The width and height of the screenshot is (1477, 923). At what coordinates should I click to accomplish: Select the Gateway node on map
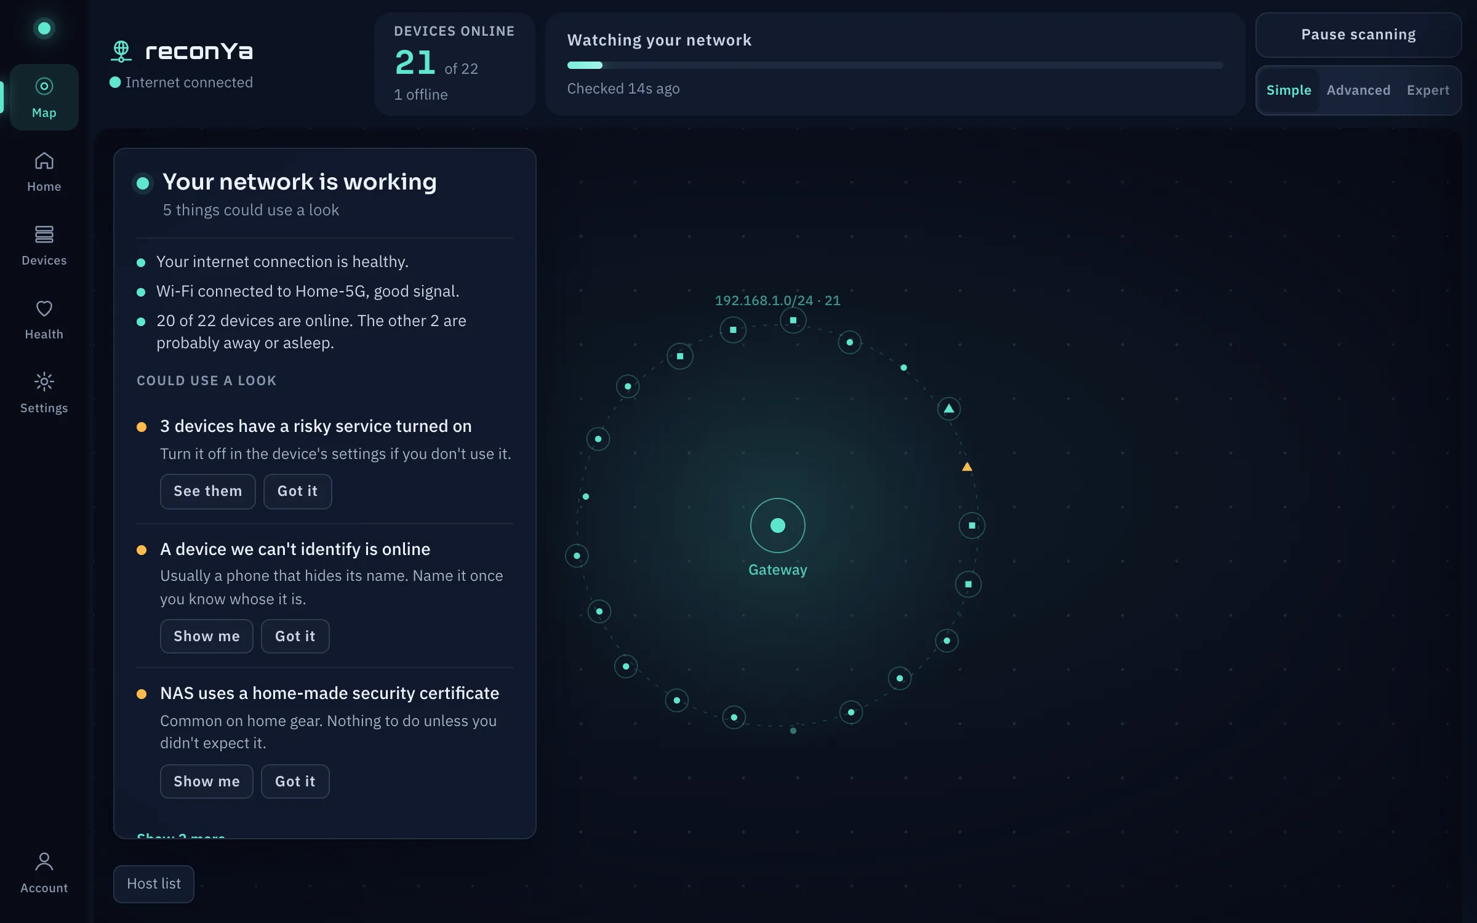[778, 525]
